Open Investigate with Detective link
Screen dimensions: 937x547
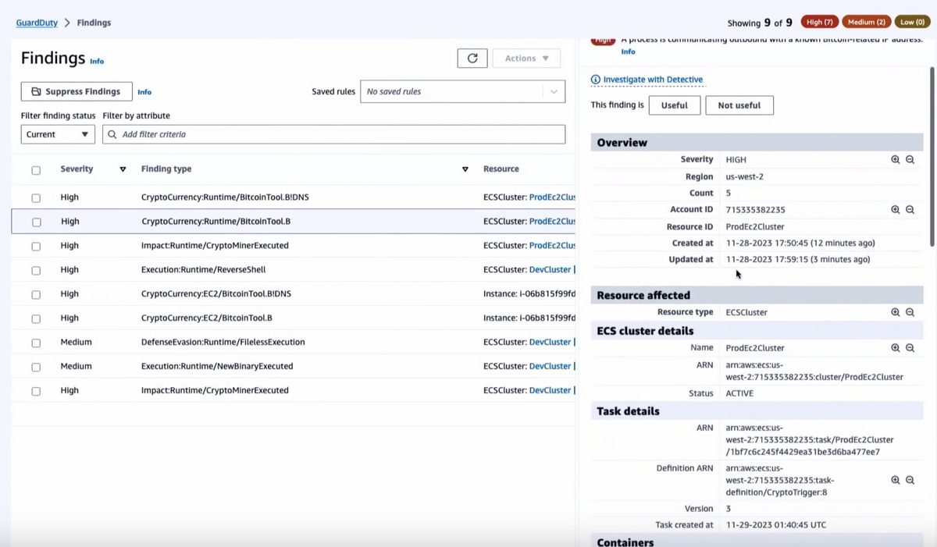point(653,80)
